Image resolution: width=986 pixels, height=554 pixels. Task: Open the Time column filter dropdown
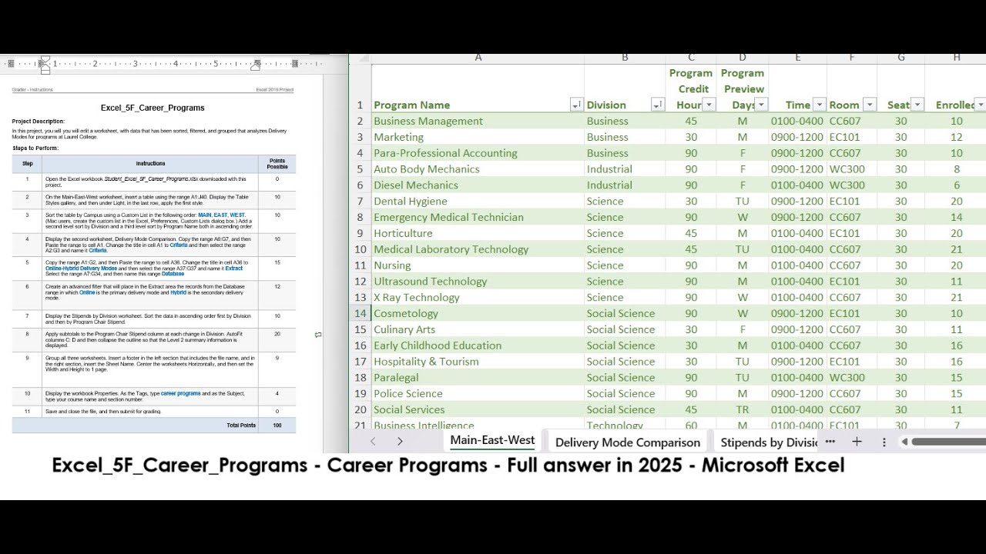click(820, 105)
